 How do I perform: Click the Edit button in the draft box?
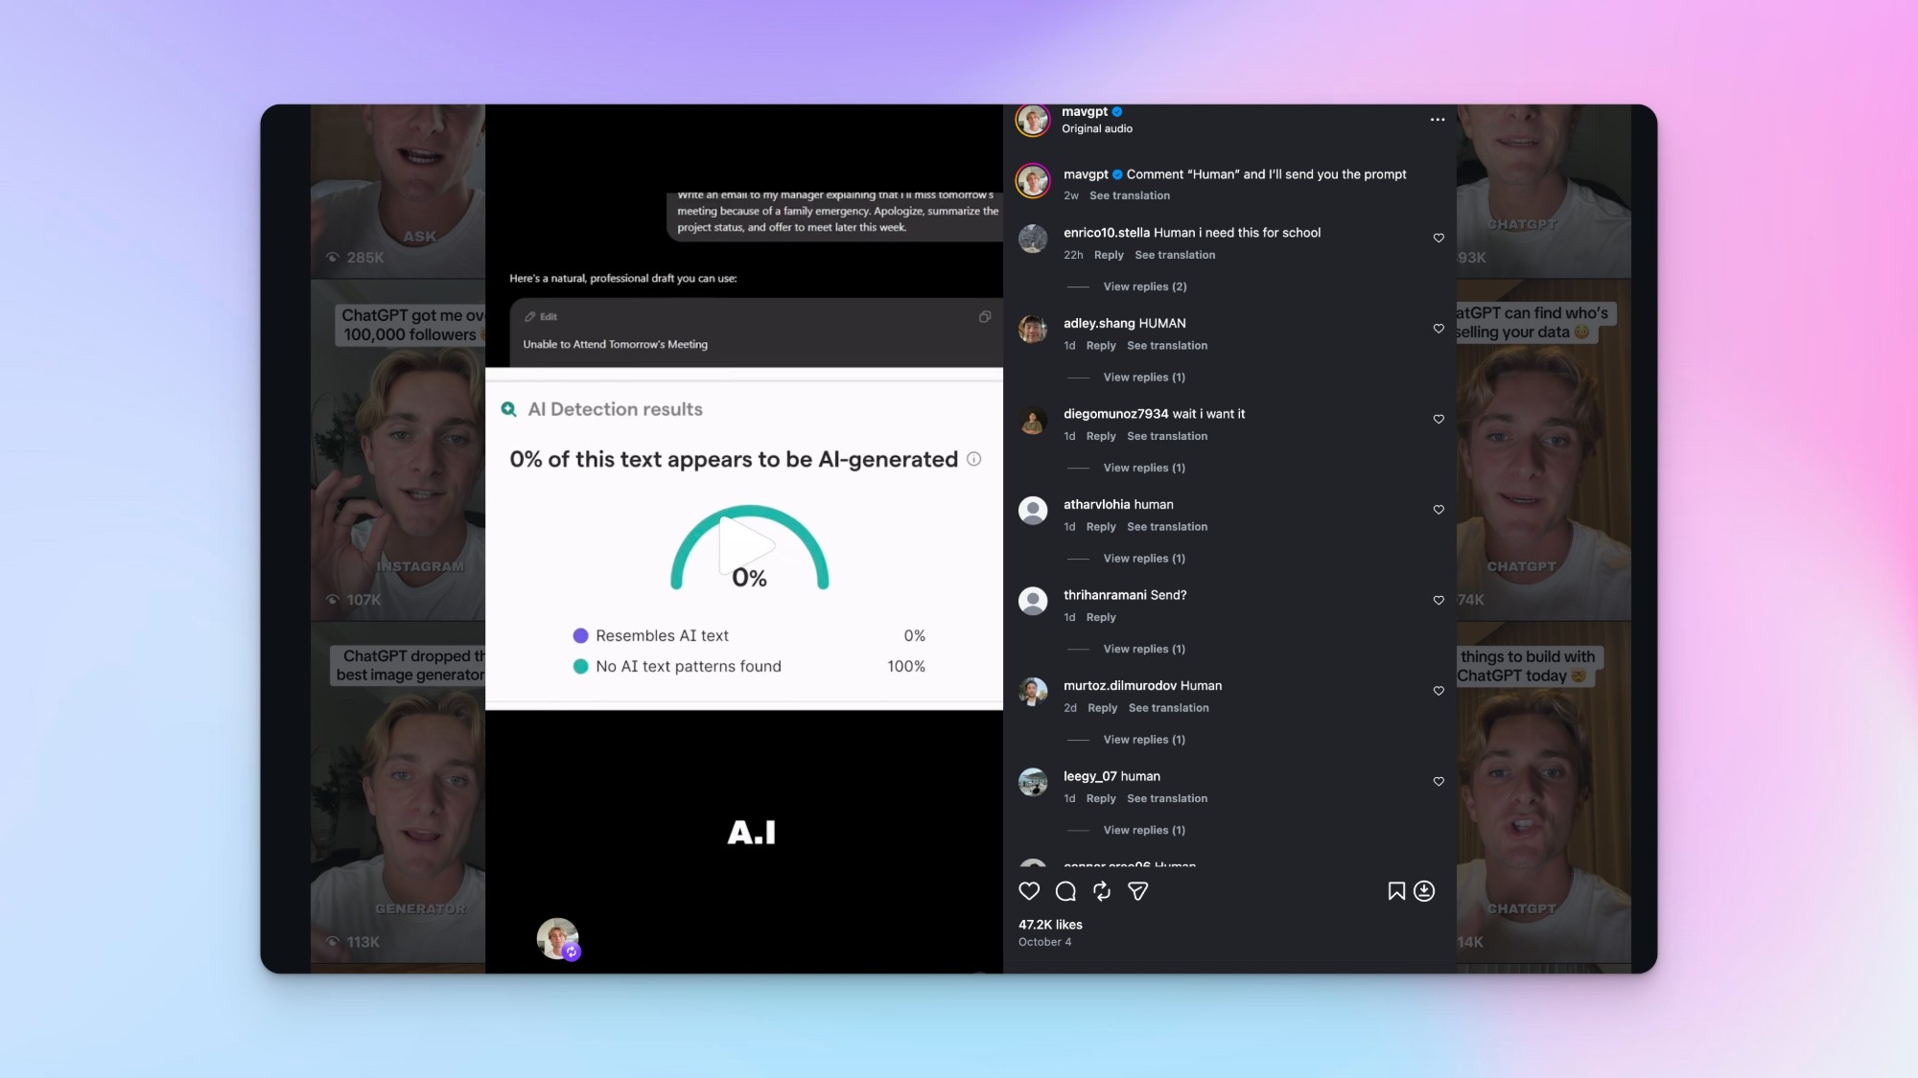541,317
